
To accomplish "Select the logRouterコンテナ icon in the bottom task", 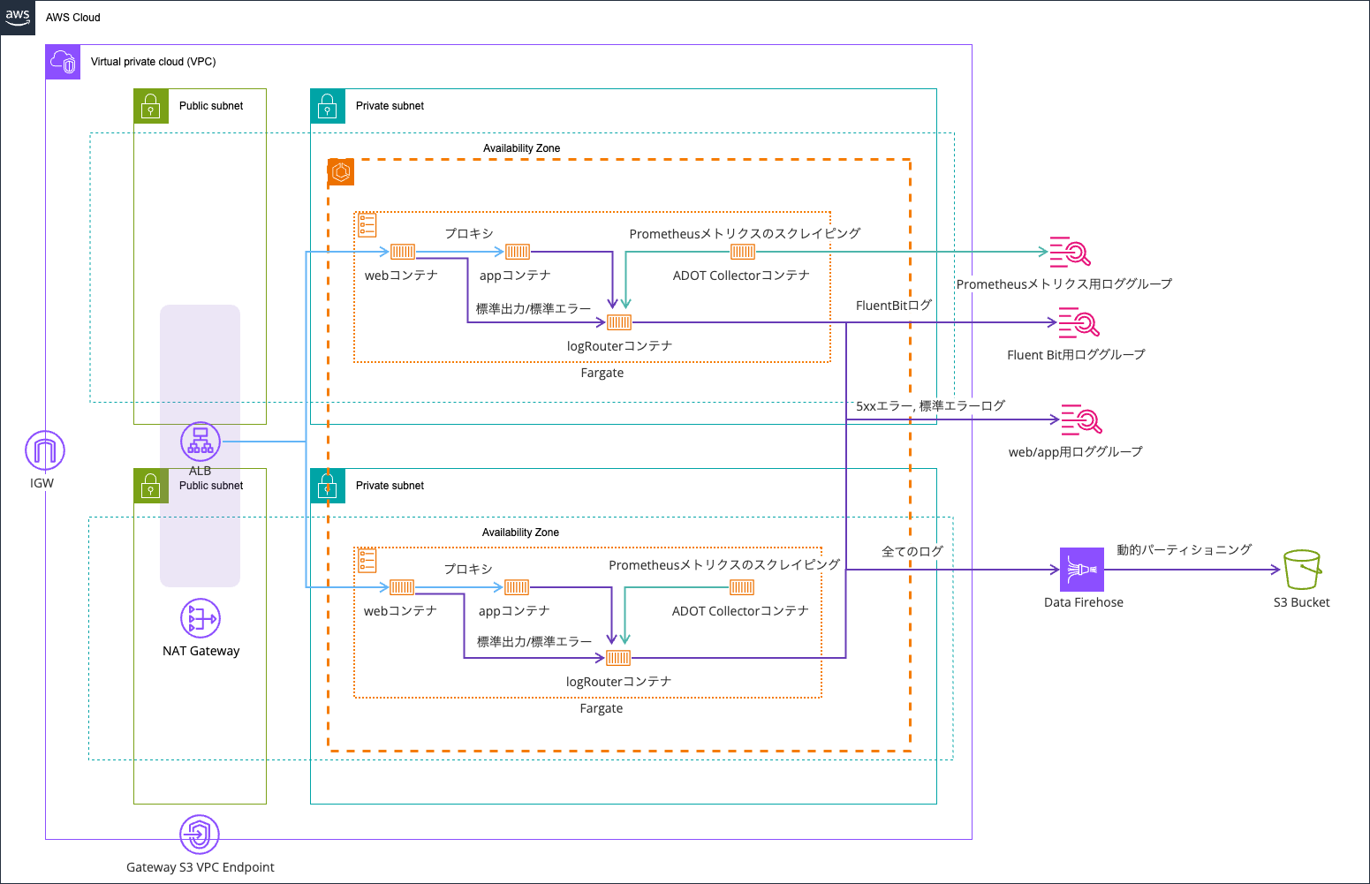I will click(618, 657).
